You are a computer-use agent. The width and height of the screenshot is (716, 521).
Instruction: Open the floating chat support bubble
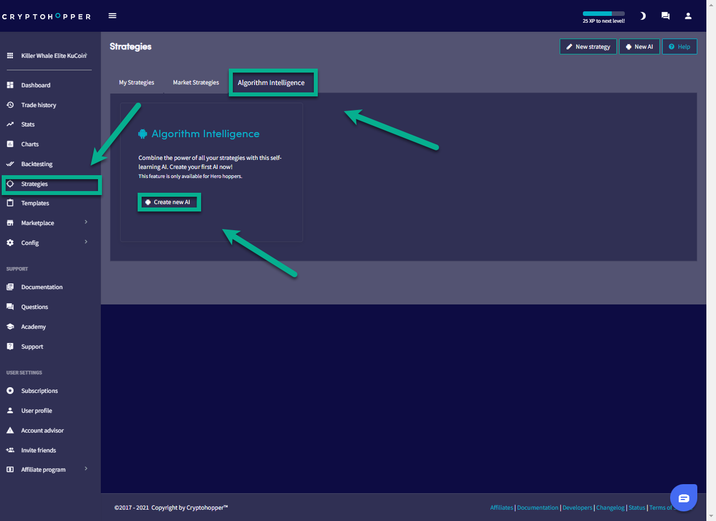coord(684,498)
